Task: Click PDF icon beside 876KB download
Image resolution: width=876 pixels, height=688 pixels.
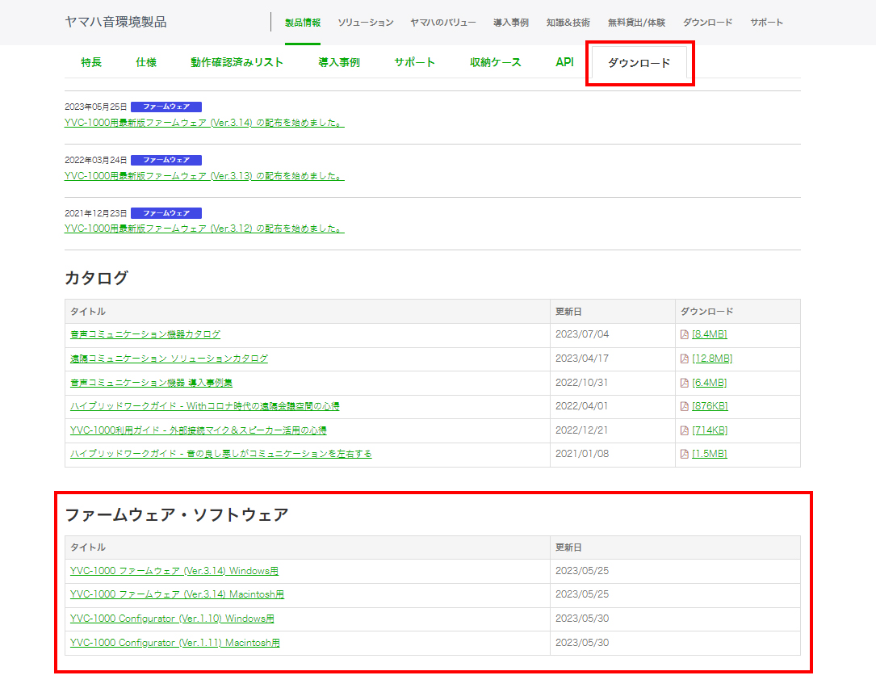Action: tap(685, 406)
